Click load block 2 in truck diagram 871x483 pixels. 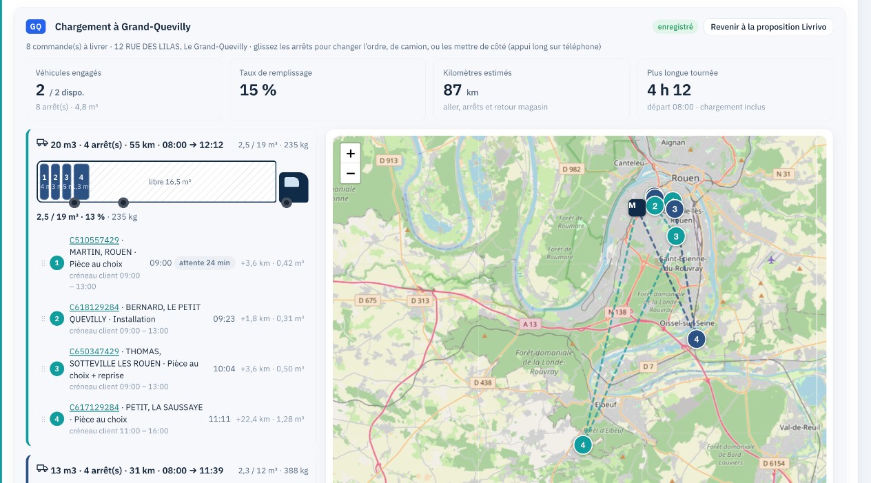56,182
